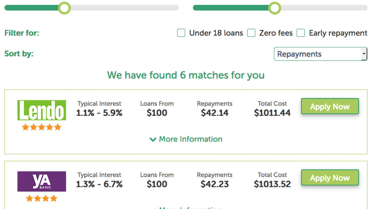Click the Repayments dropdown arrow

point(364,54)
